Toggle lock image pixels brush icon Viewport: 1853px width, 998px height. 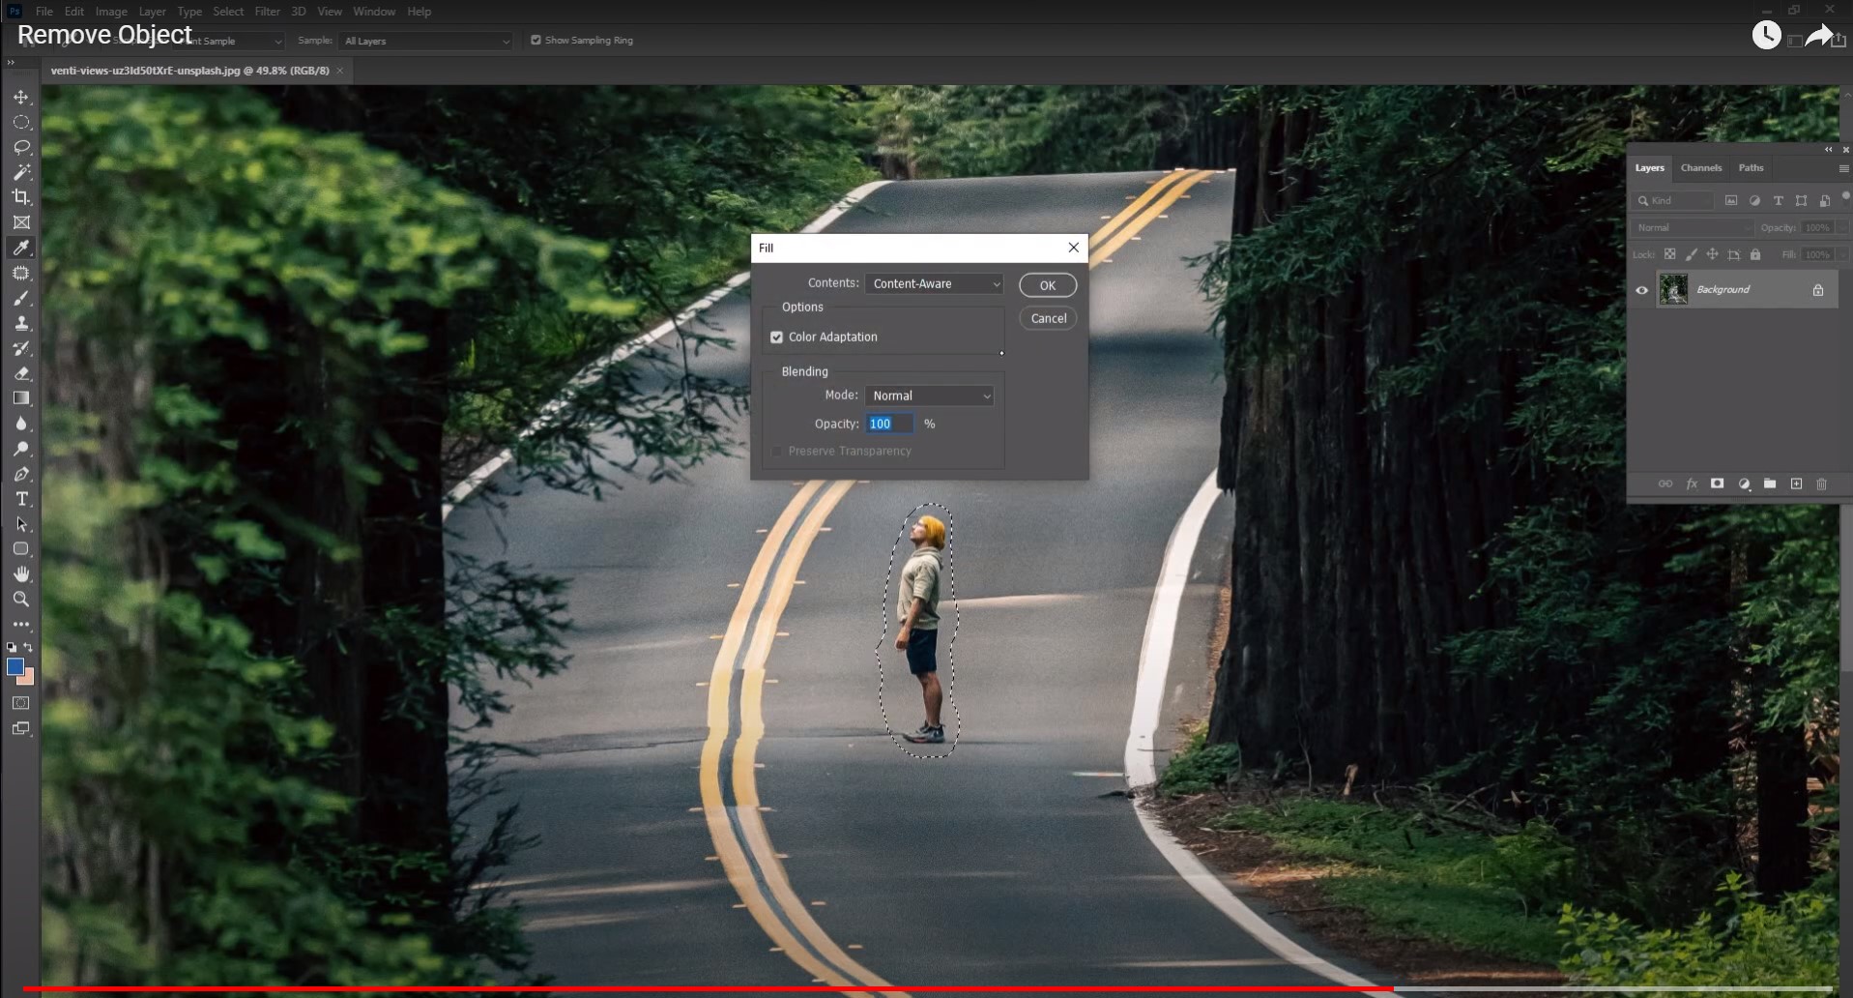point(1691,254)
